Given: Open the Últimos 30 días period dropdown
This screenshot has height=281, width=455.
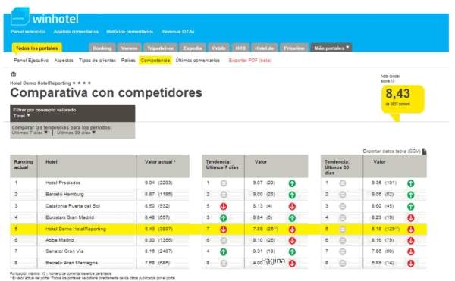Looking at the screenshot, I should 76,133.
